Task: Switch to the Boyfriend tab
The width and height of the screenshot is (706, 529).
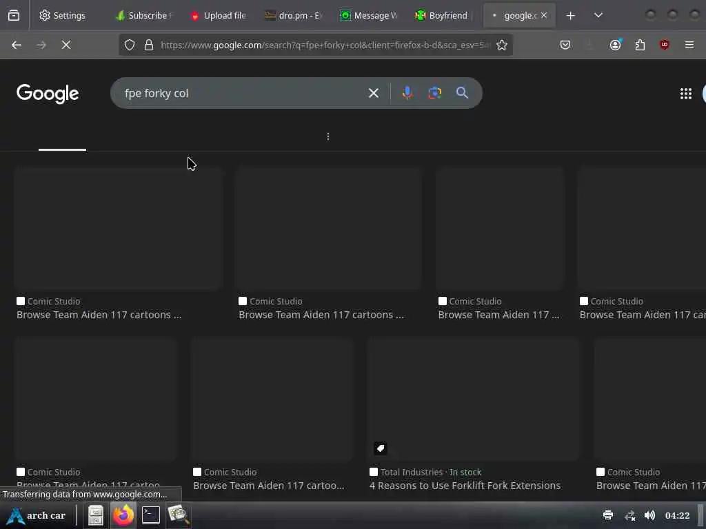Action: coord(445,15)
